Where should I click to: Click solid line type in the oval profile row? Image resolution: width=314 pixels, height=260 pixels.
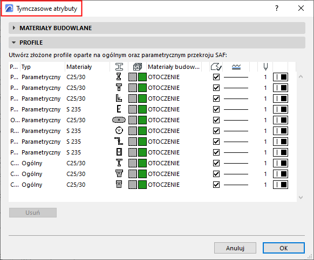236,120
